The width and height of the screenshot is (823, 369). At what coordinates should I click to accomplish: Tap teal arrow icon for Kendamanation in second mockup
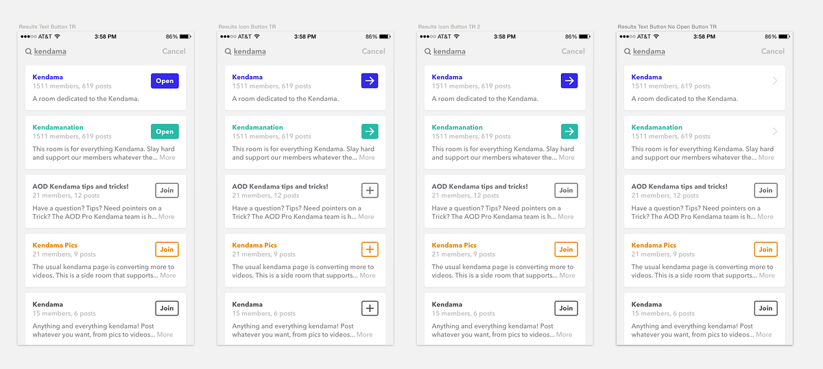(x=370, y=131)
